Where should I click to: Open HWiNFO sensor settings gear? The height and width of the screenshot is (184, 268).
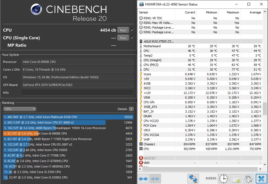[x=249, y=179]
